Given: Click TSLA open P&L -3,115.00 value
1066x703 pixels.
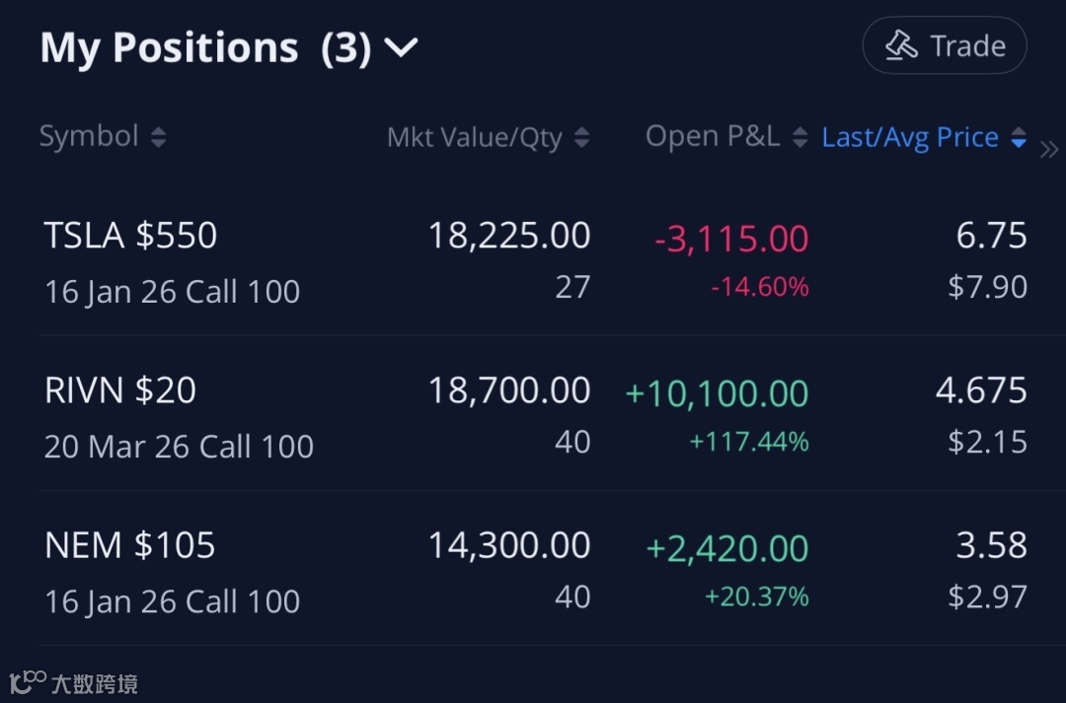Looking at the screenshot, I should click(731, 239).
